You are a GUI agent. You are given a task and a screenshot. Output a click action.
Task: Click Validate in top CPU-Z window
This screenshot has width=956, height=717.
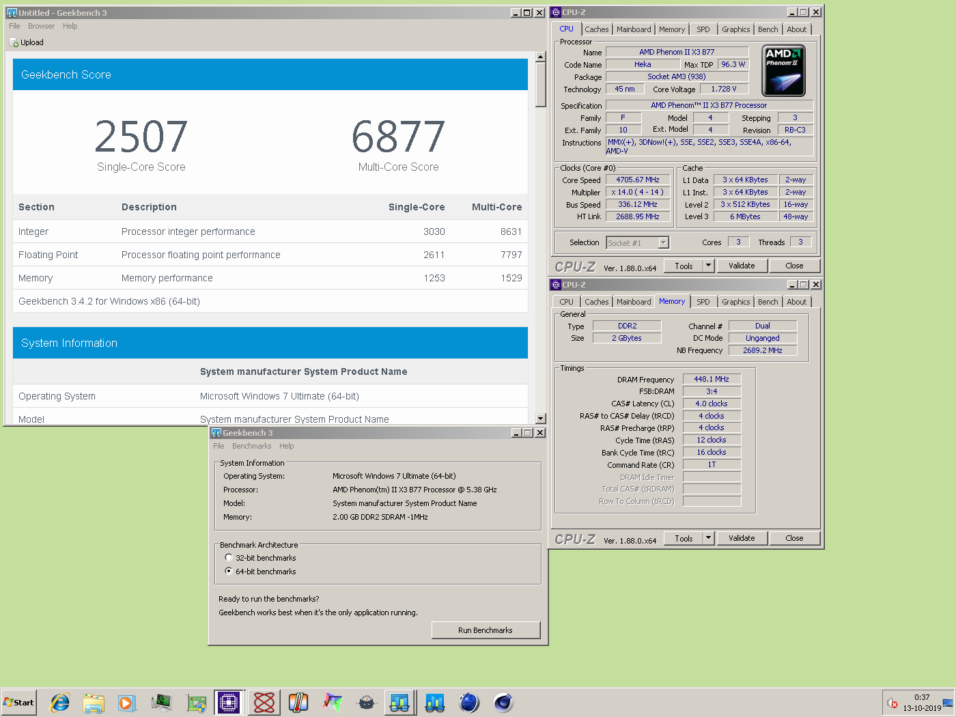(x=742, y=266)
